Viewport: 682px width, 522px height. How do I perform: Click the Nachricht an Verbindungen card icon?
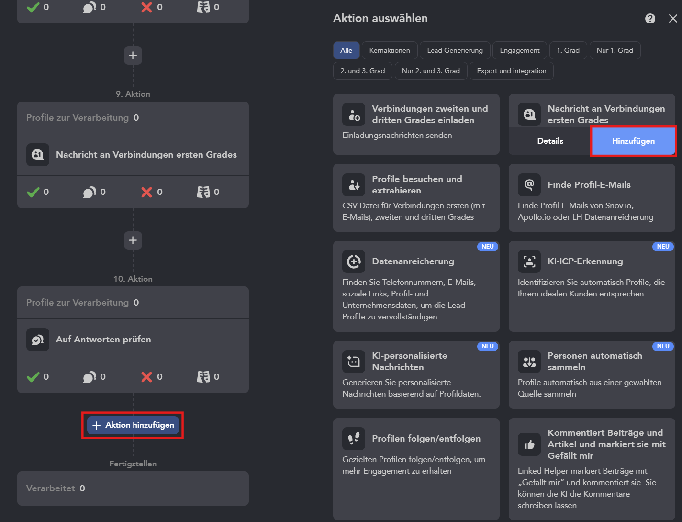pos(529,114)
